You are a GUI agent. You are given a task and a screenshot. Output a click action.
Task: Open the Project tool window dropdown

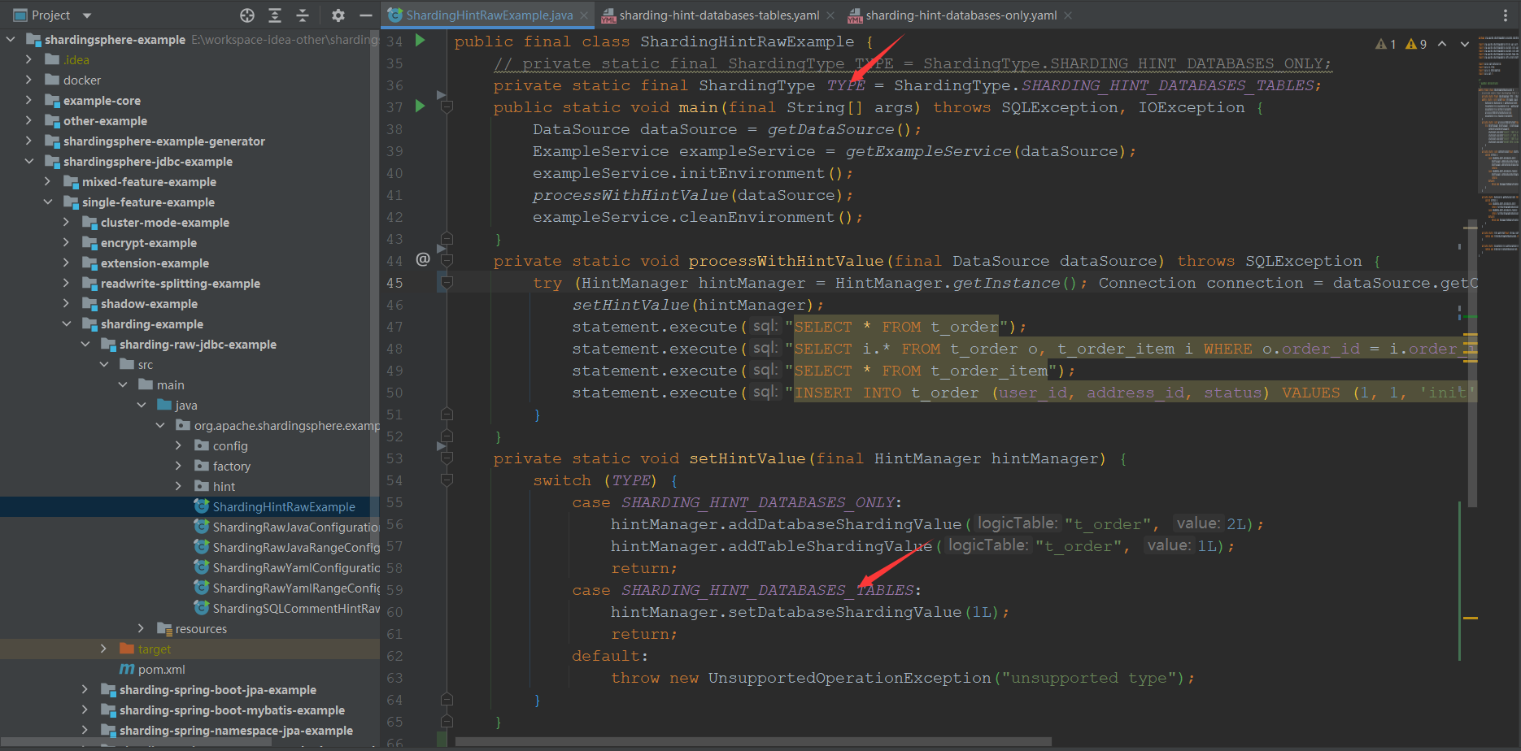click(86, 15)
